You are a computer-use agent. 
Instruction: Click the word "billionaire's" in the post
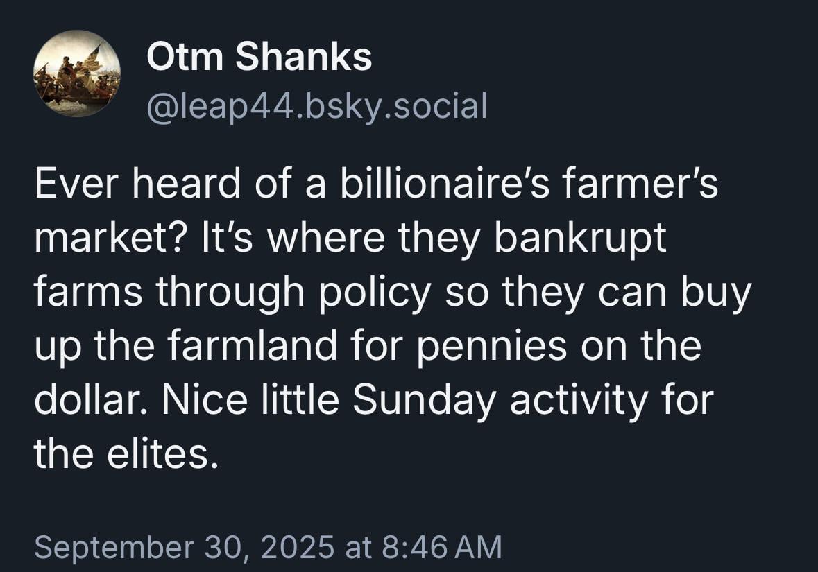445,184
